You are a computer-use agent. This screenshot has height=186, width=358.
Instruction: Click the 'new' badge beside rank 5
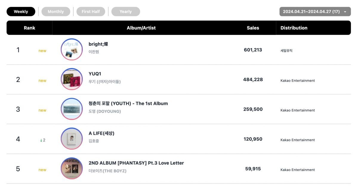[x=42, y=170]
